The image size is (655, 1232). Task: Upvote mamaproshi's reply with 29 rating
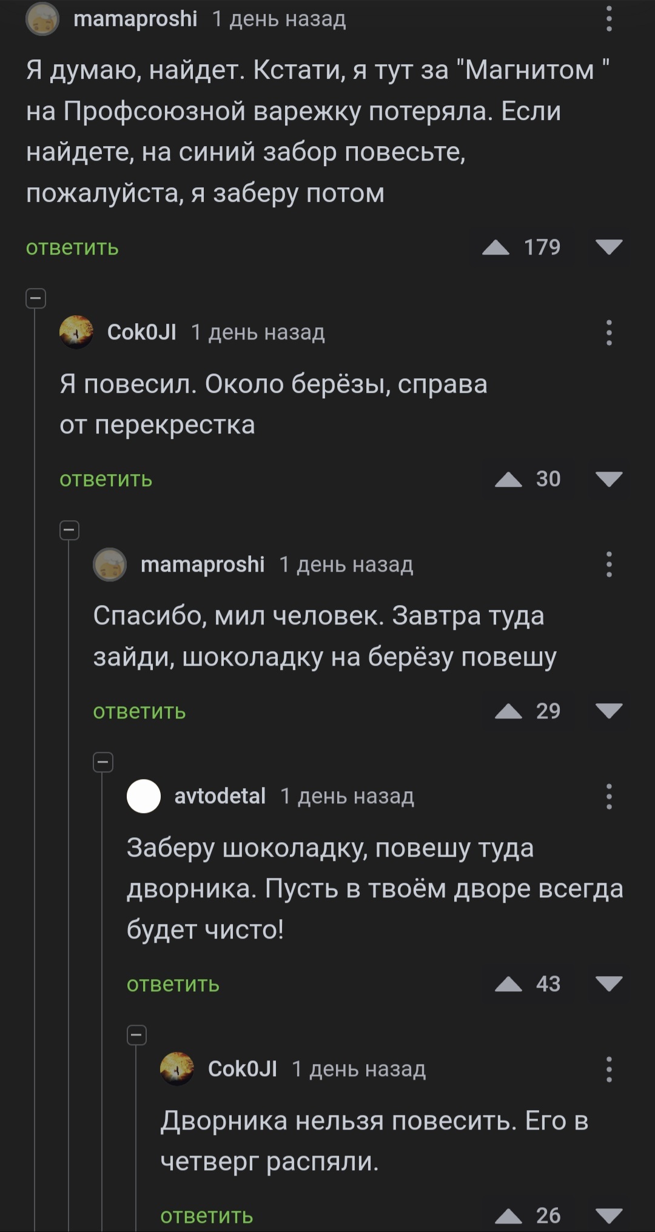508,712
